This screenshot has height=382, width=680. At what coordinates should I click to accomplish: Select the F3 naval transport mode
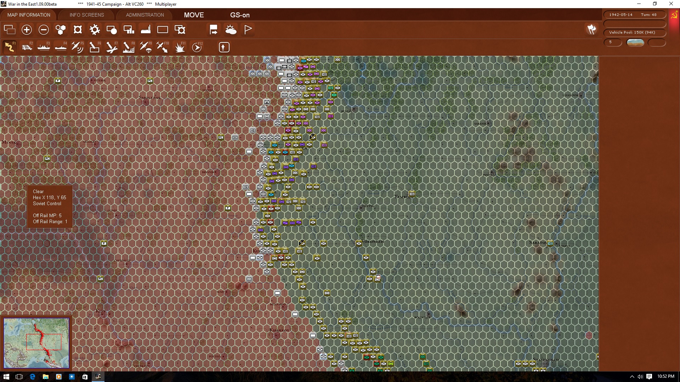(x=44, y=47)
